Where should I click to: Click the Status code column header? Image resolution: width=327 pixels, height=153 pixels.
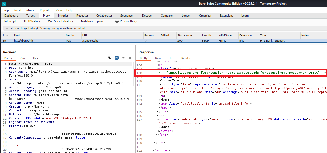coord(184,35)
